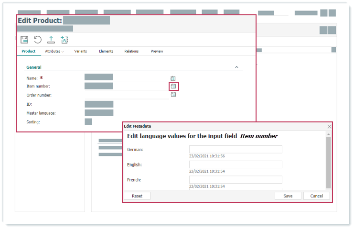Click the upload arrow icon in the toolbar
Viewport: 354px width, 229px height.
51,40
